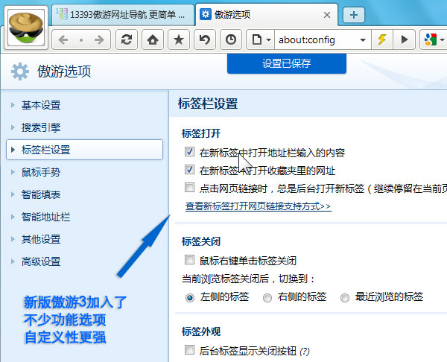The image size is (447, 362).
Task: Open the page icon dropdown arrow
Action: coord(268,40)
